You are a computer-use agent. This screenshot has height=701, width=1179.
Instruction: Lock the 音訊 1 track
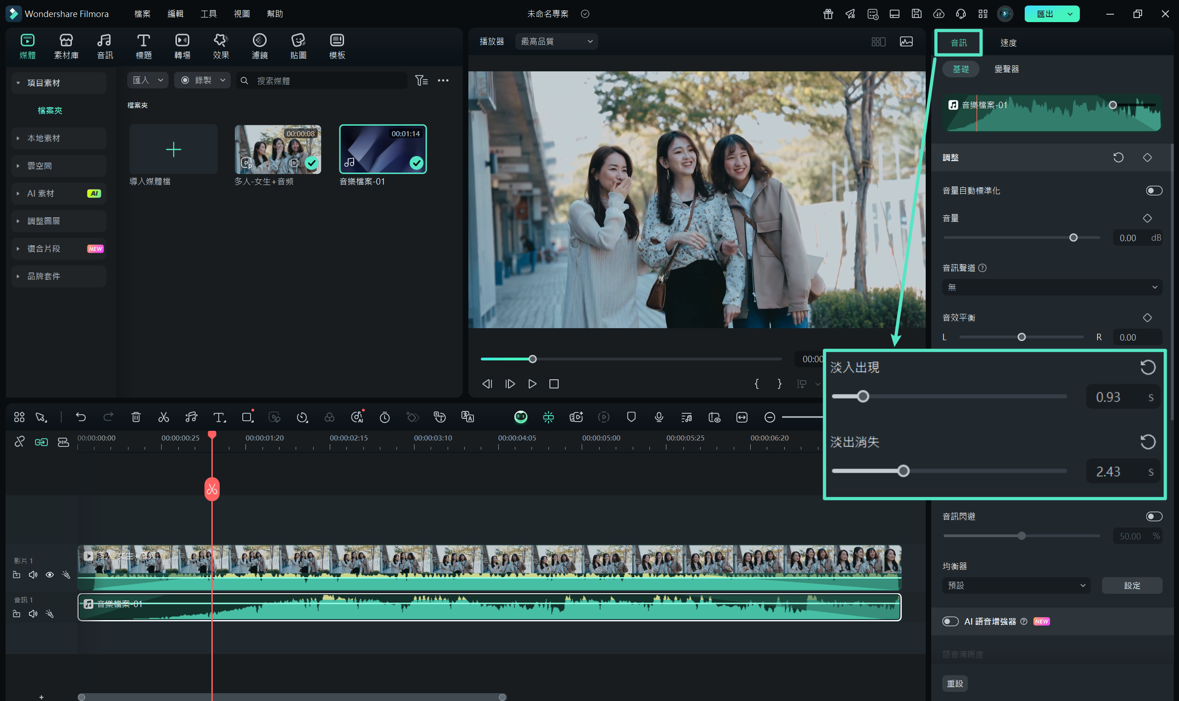17,614
